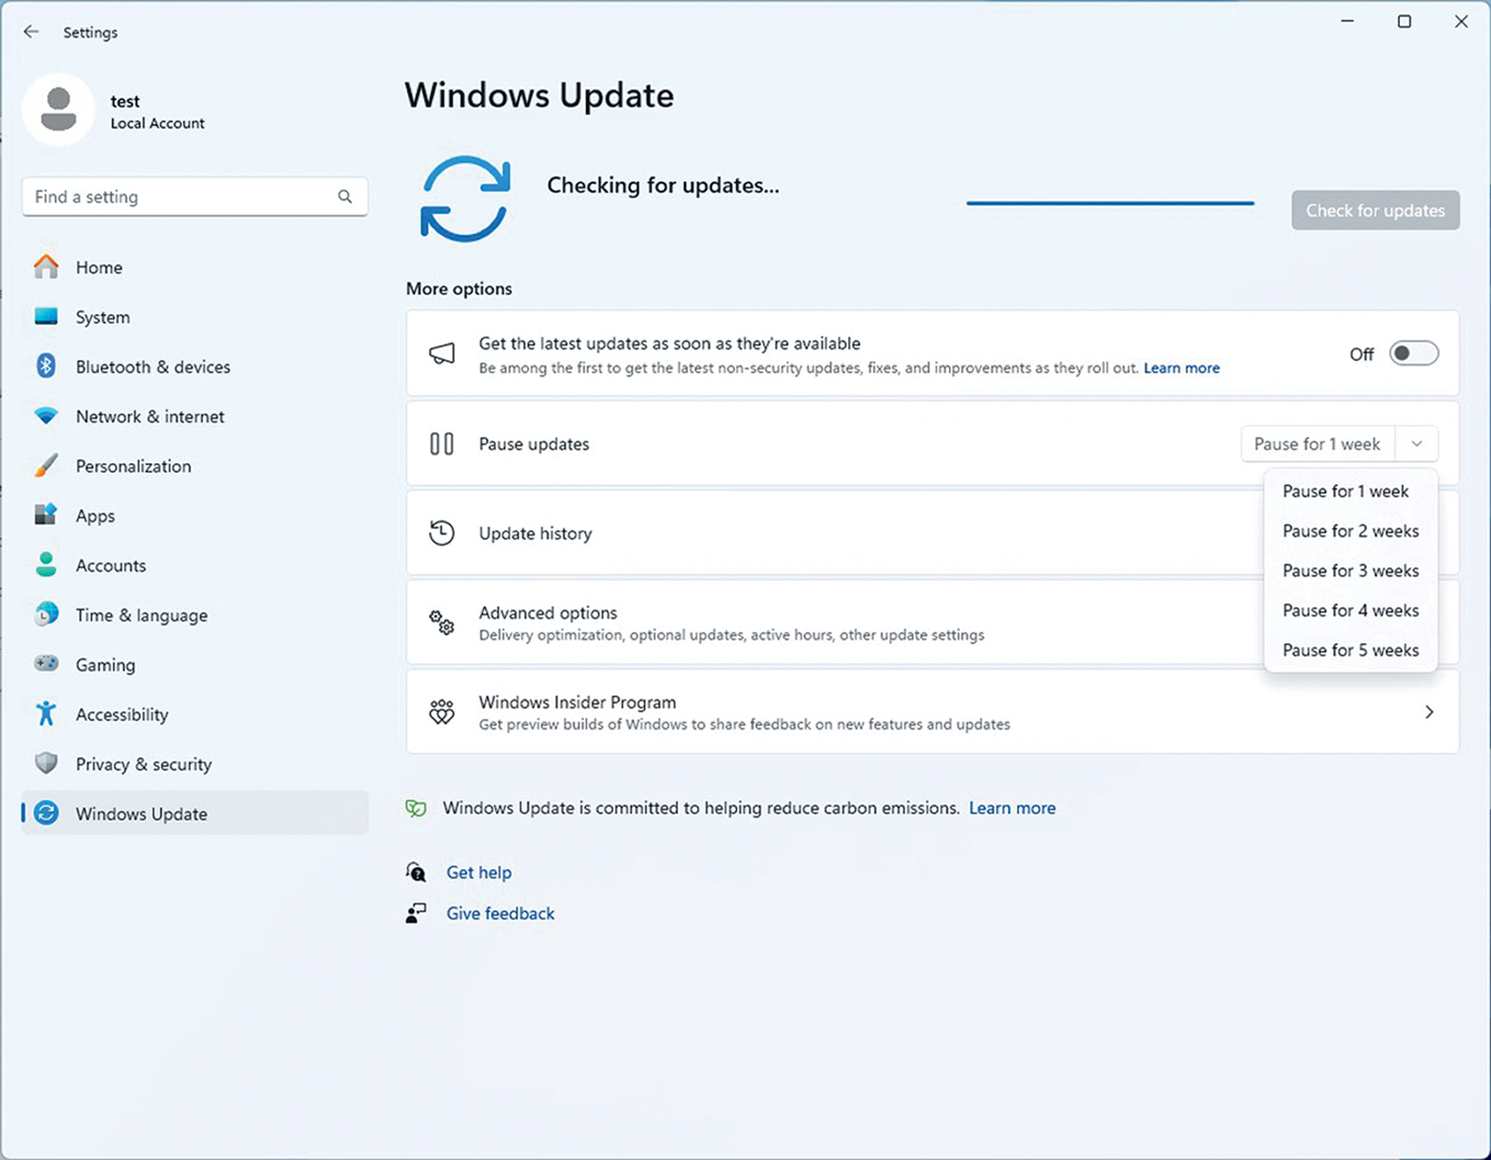
Task: Click the Checking for updates status text
Action: pos(663,185)
